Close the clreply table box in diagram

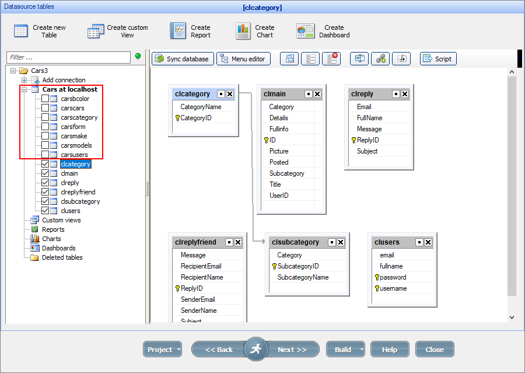[405, 94]
